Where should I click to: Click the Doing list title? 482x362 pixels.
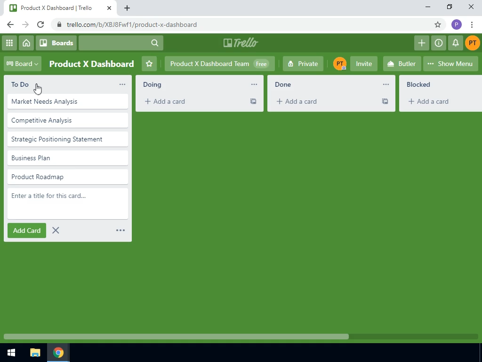(152, 85)
